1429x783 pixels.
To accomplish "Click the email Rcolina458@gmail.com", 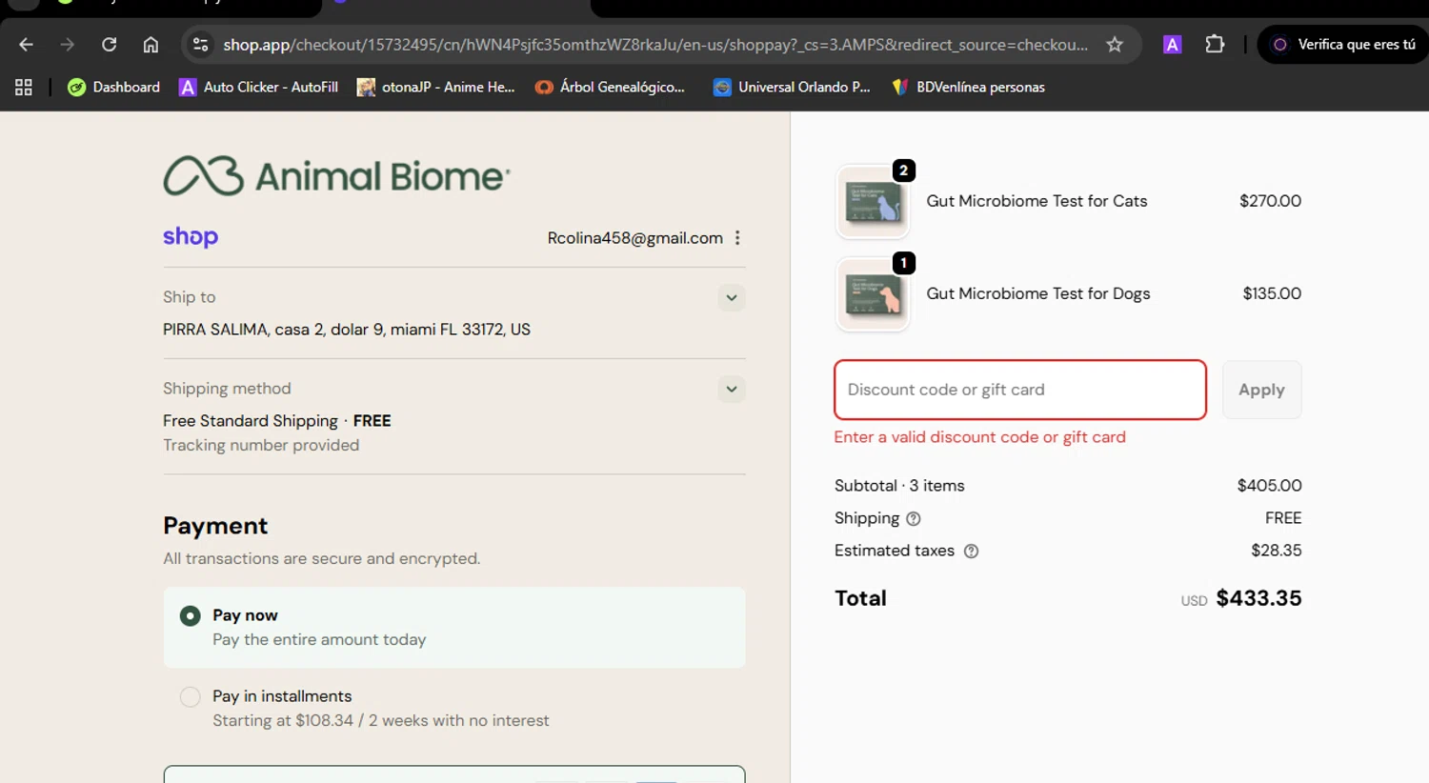I will (634, 238).
